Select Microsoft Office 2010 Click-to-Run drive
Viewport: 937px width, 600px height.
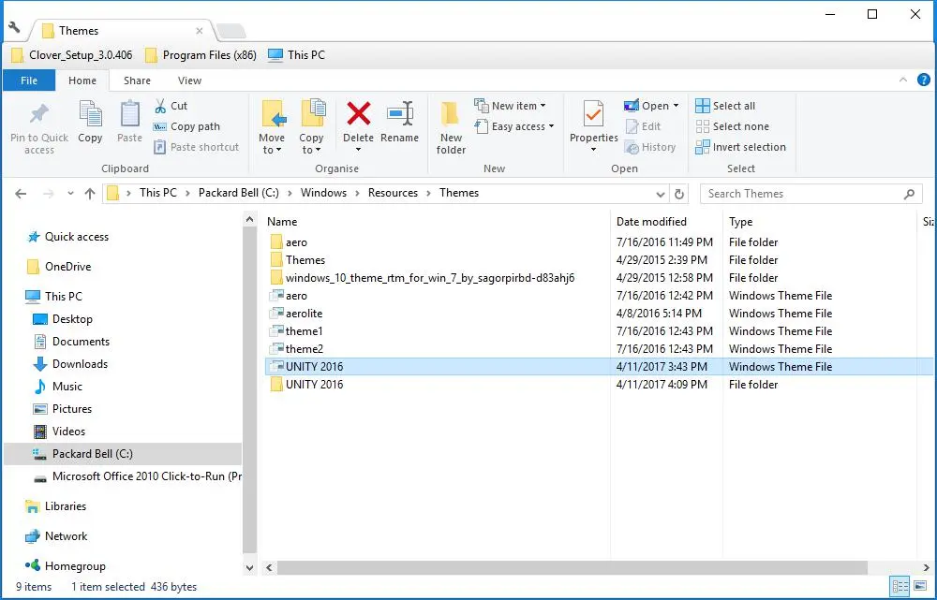[x=138, y=476]
